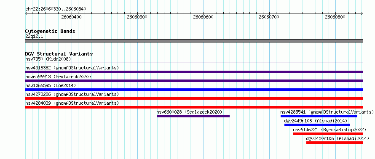Select the red nsv6146221 variant bar
This screenshot has width=375, height=159.
[328, 134]
